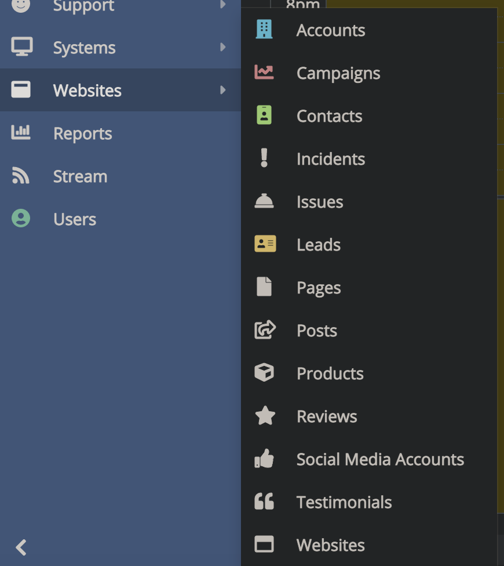
Task: Open the Users section
Action: pyautogui.click(x=74, y=219)
